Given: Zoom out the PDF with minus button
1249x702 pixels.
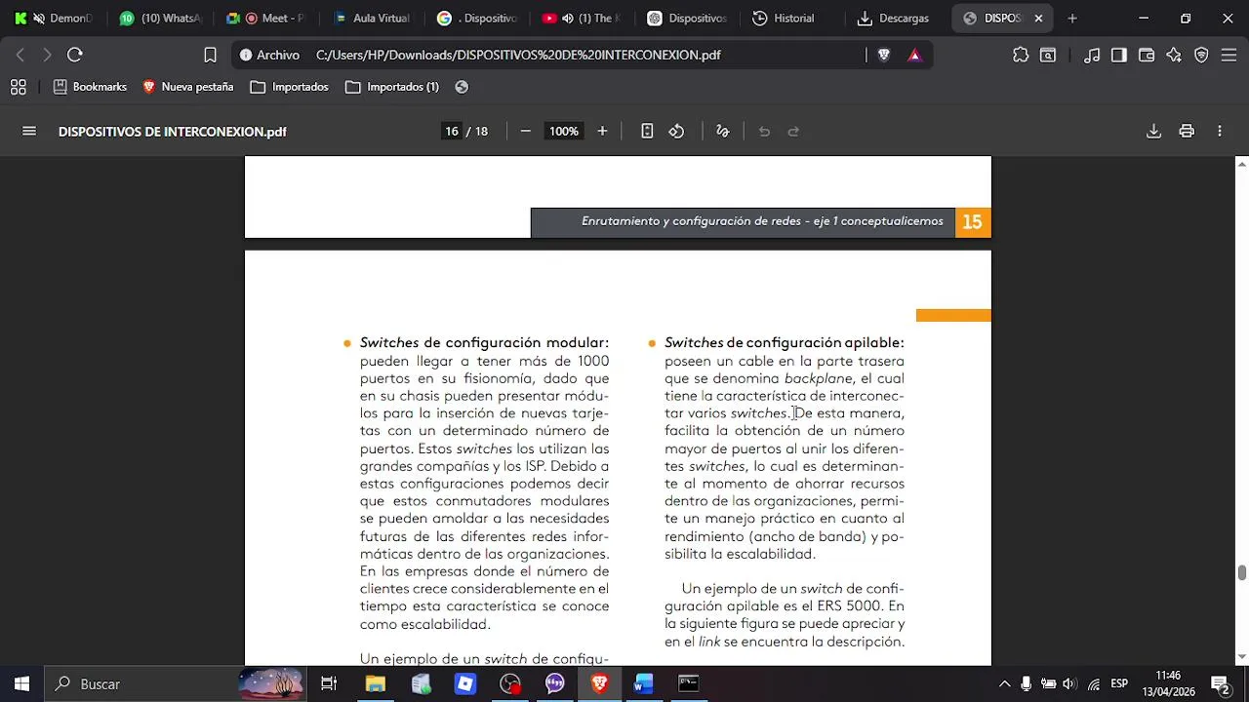Looking at the screenshot, I should coord(525,132).
